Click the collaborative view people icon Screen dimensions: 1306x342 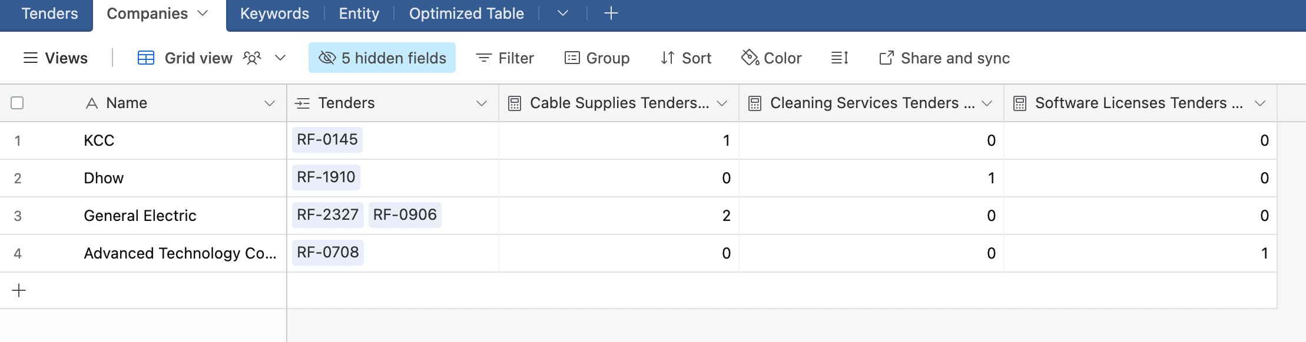click(x=252, y=58)
